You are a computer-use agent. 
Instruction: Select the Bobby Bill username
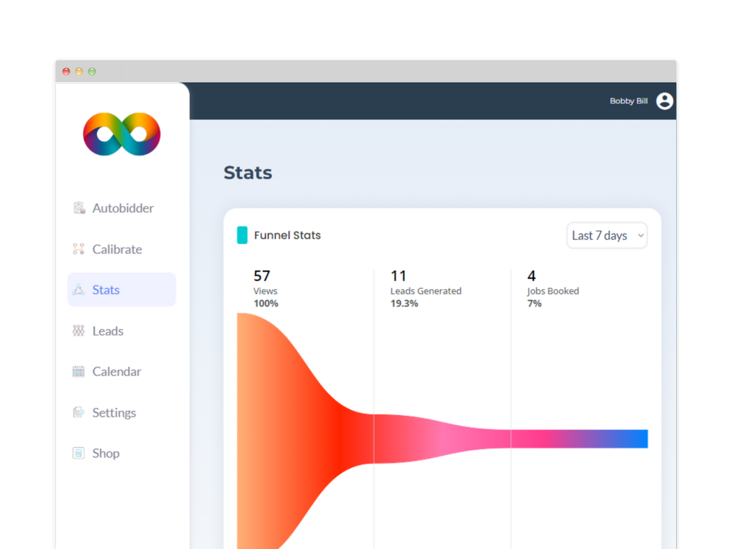(628, 101)
